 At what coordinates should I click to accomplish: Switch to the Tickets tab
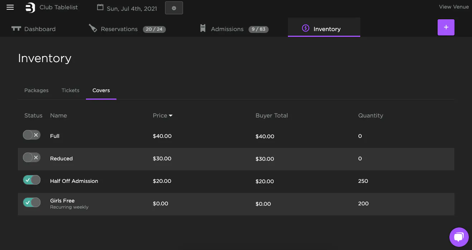pyautogui.click(x=71, y=90)
